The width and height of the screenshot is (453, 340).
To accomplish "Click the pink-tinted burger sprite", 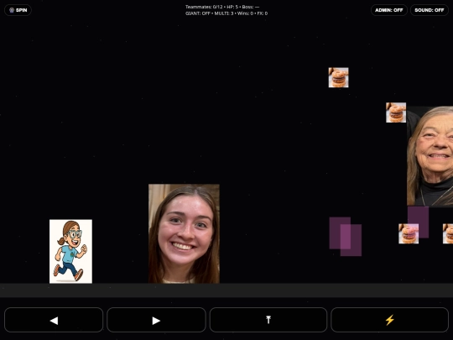I will [409, 233].
